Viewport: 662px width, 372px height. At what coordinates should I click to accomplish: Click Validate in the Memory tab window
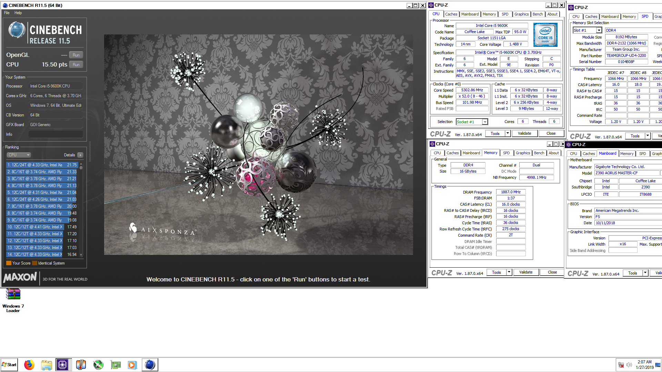pos(526,272)
